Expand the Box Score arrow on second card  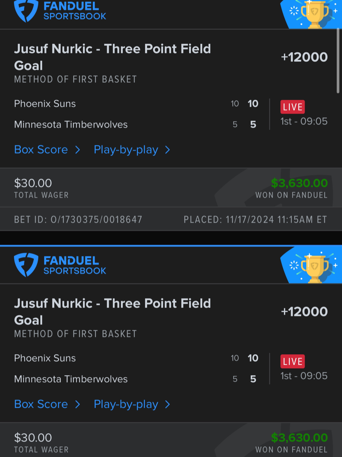pyautogui.click(x=78, y=404)
